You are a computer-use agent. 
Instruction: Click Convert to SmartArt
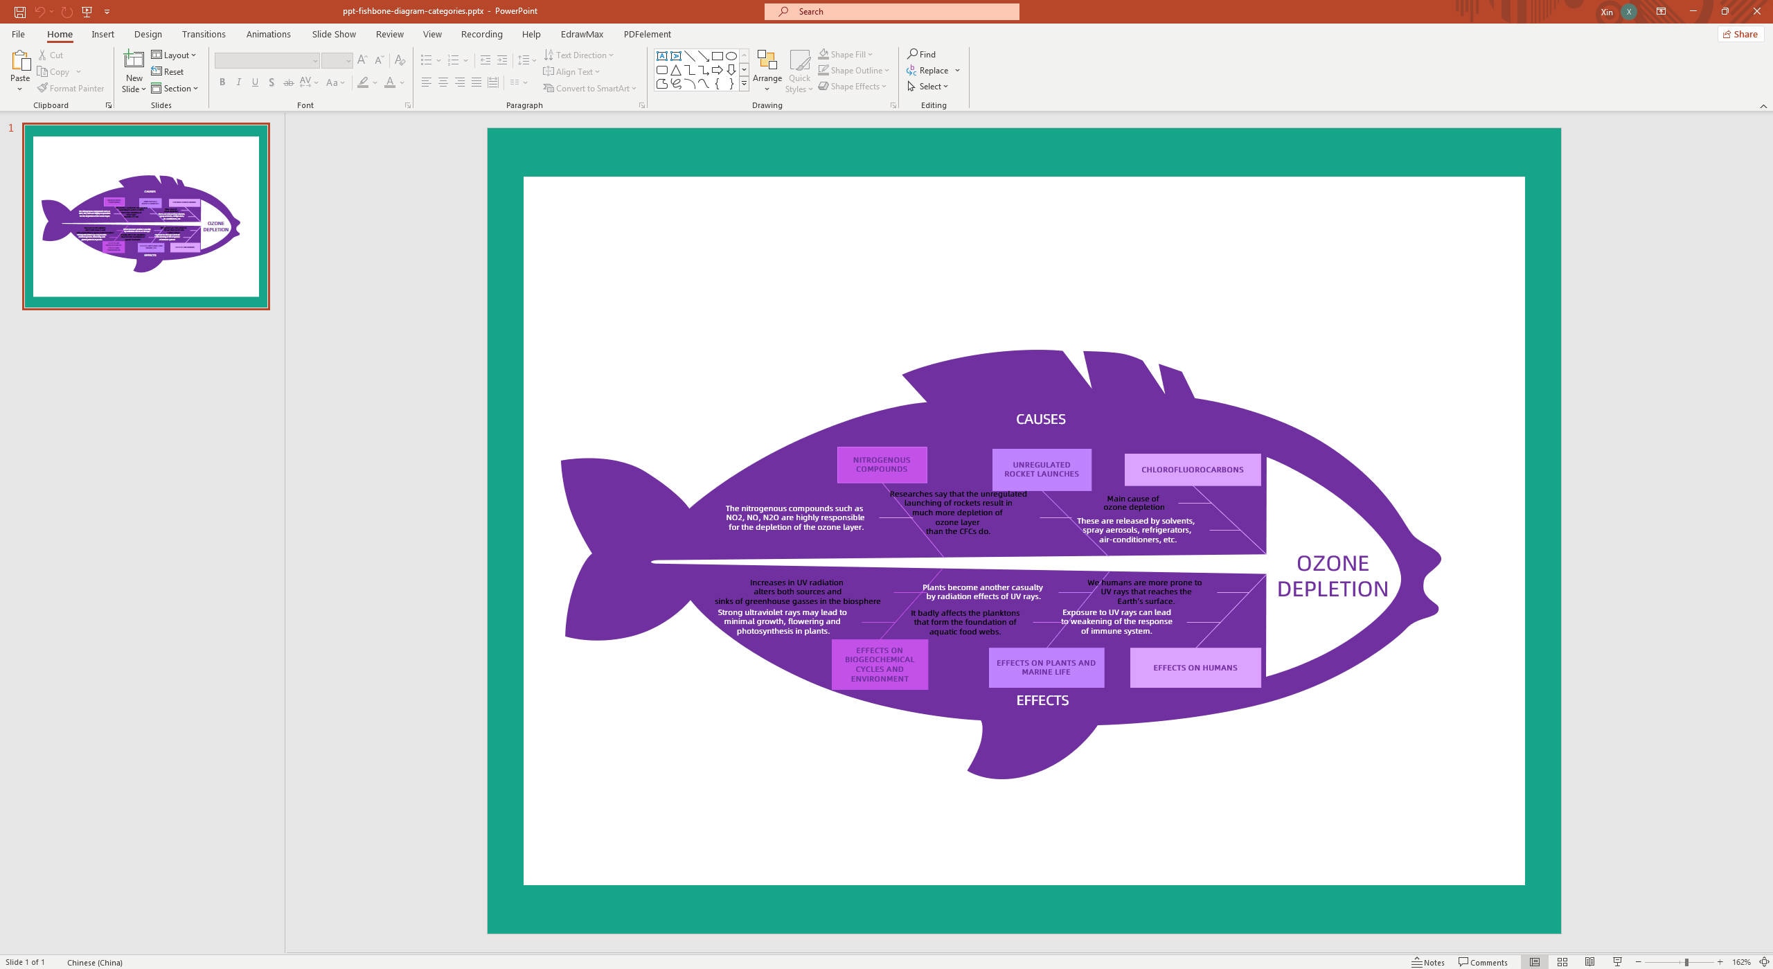[x=589, y=88]
